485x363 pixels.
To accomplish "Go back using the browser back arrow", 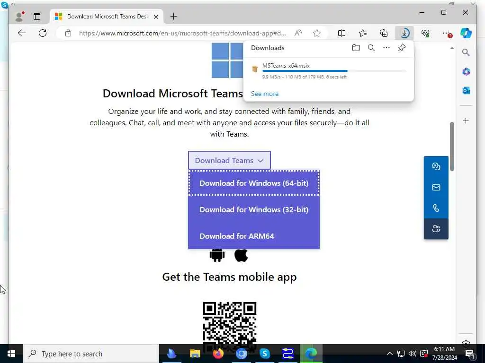I will coord(22,33).
